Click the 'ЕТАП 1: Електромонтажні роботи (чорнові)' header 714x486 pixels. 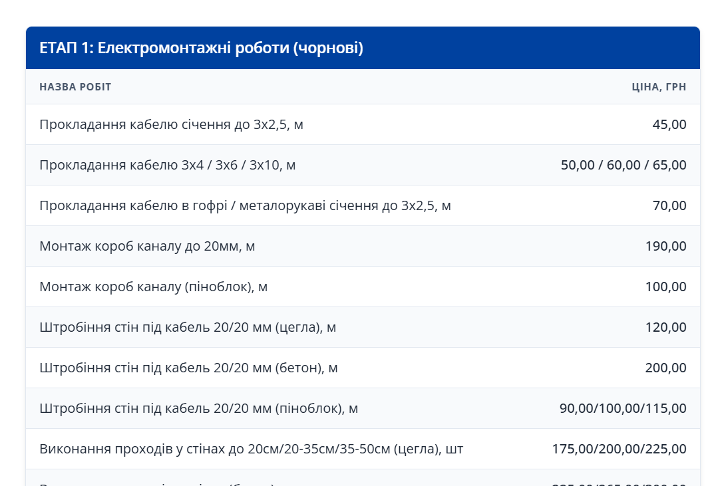point(201,49)
